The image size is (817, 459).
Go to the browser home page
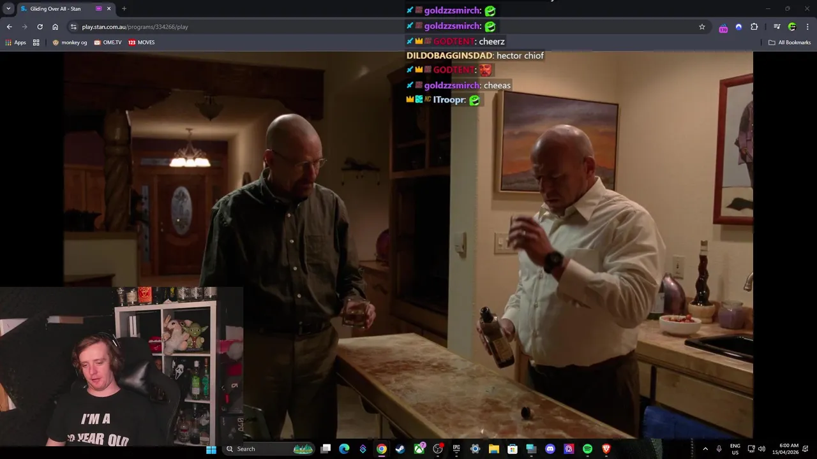55,27
